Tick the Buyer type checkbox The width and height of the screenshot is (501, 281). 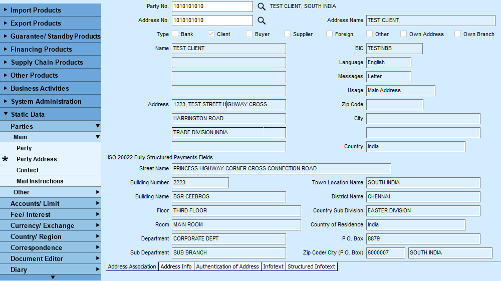pyautogui.click(x=249, y=34)
